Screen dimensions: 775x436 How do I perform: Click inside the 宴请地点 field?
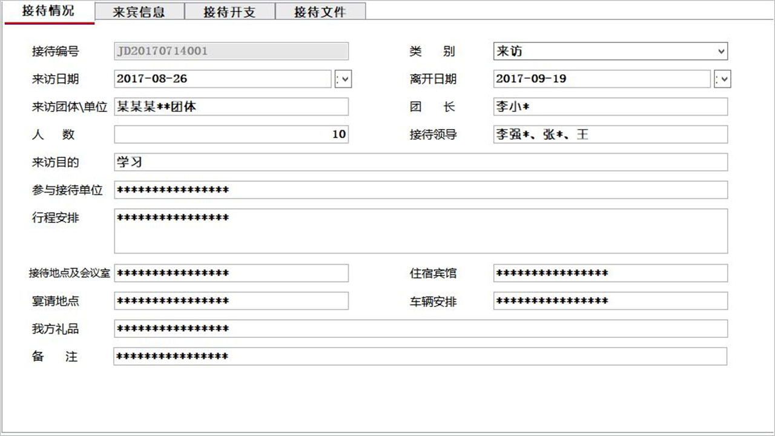tap(230, 301)
